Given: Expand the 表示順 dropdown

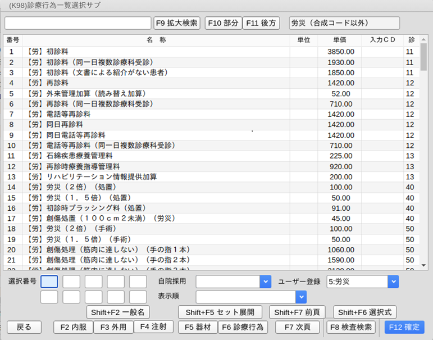Looking at the screenshot, I should point(301,297).
